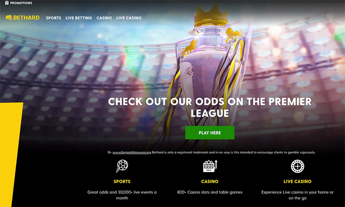
Task: Go to Bethard home via brand name
Action: click(27, 18)
